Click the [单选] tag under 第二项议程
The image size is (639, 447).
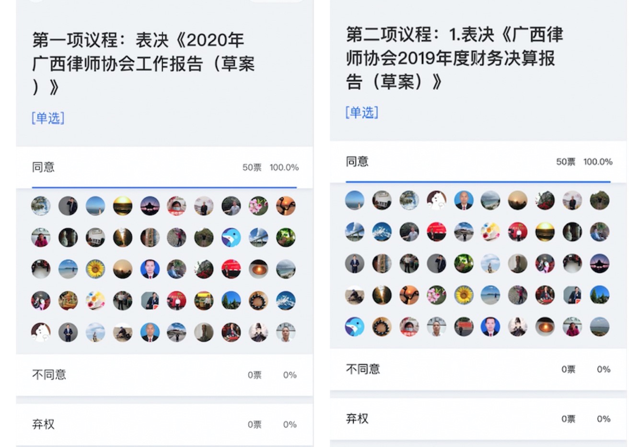coord(362,113)
